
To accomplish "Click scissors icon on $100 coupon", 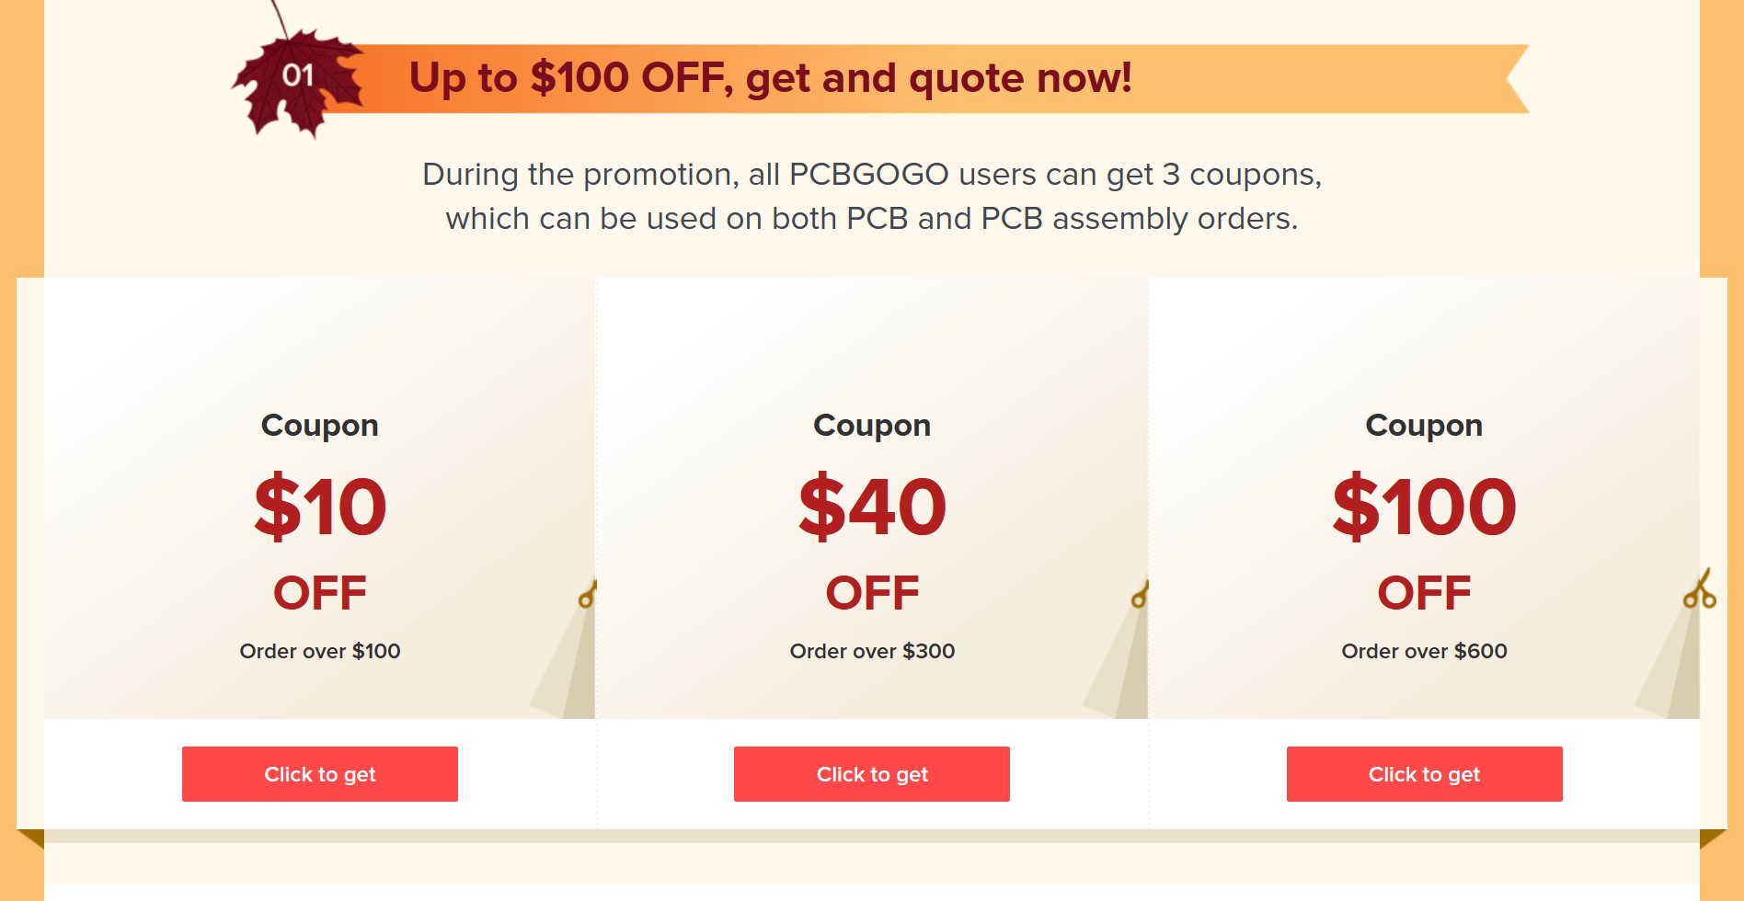I will [1700, 588].
